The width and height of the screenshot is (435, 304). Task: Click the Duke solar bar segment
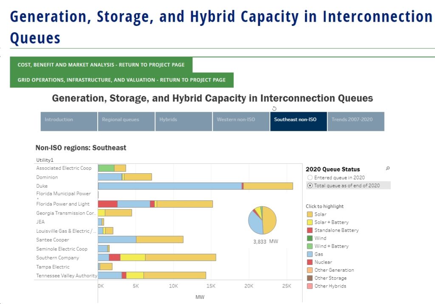(268, 186)
